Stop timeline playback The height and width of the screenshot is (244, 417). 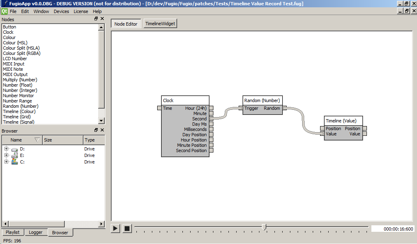127,228
